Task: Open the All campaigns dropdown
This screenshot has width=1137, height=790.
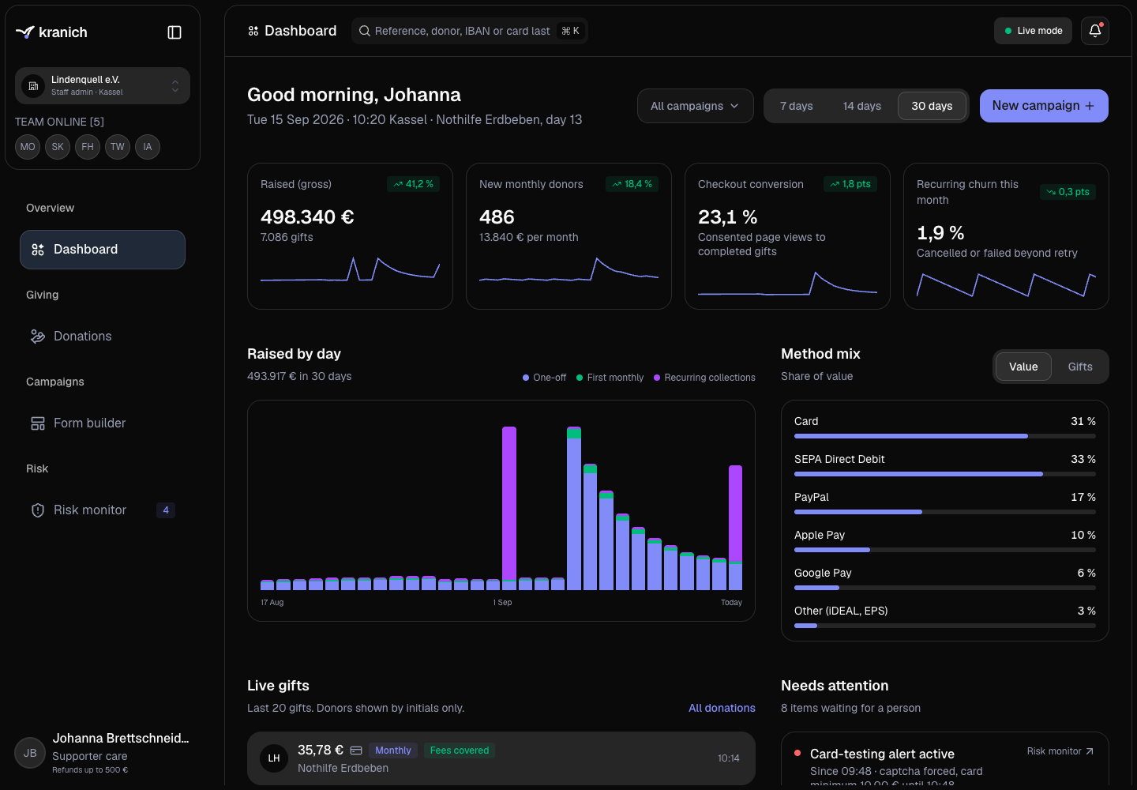Action: coord(695,106)
